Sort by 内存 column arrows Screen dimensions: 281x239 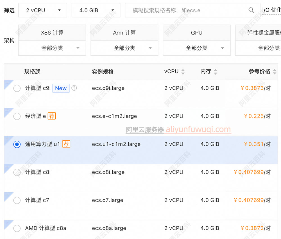pyautogui.click(x=216, y=72)
